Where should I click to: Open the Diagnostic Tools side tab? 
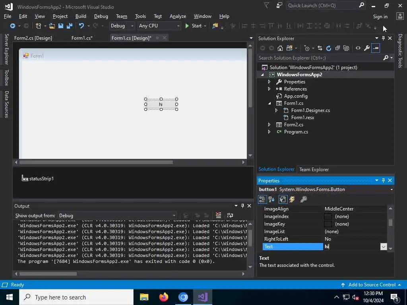pos(400,51)
